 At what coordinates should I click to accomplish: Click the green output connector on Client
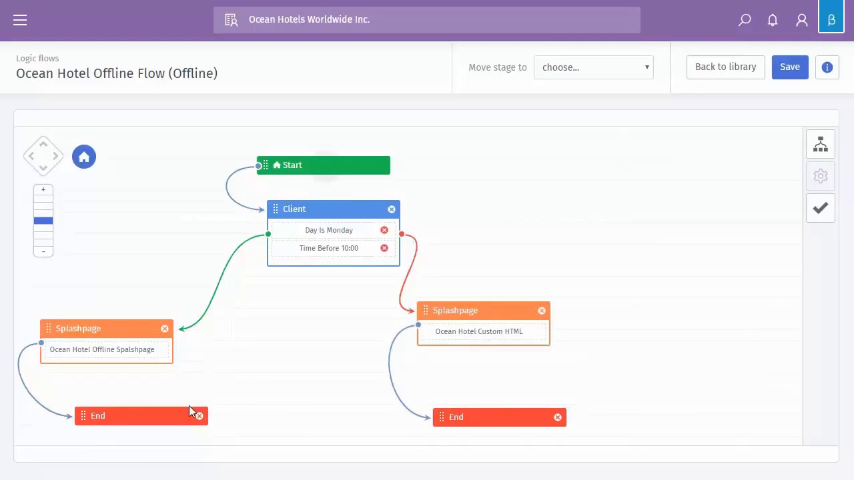pos(268,234)
